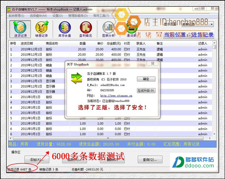Viewport: 225px width, 179px height.
Task: Click the 汇总范围: 所有记录 summary text
Action: pos(181,144)
